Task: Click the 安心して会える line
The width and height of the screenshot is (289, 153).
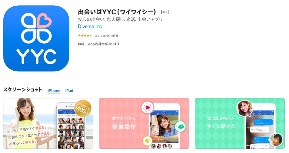Action: [x=22, y=142]
